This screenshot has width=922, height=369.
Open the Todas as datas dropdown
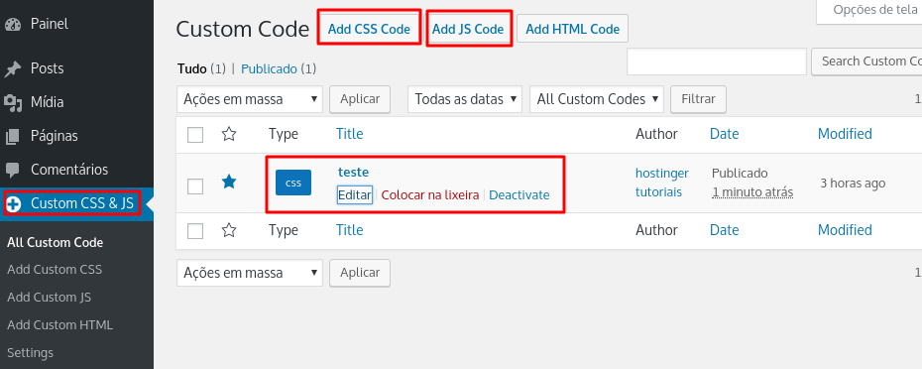465,99
